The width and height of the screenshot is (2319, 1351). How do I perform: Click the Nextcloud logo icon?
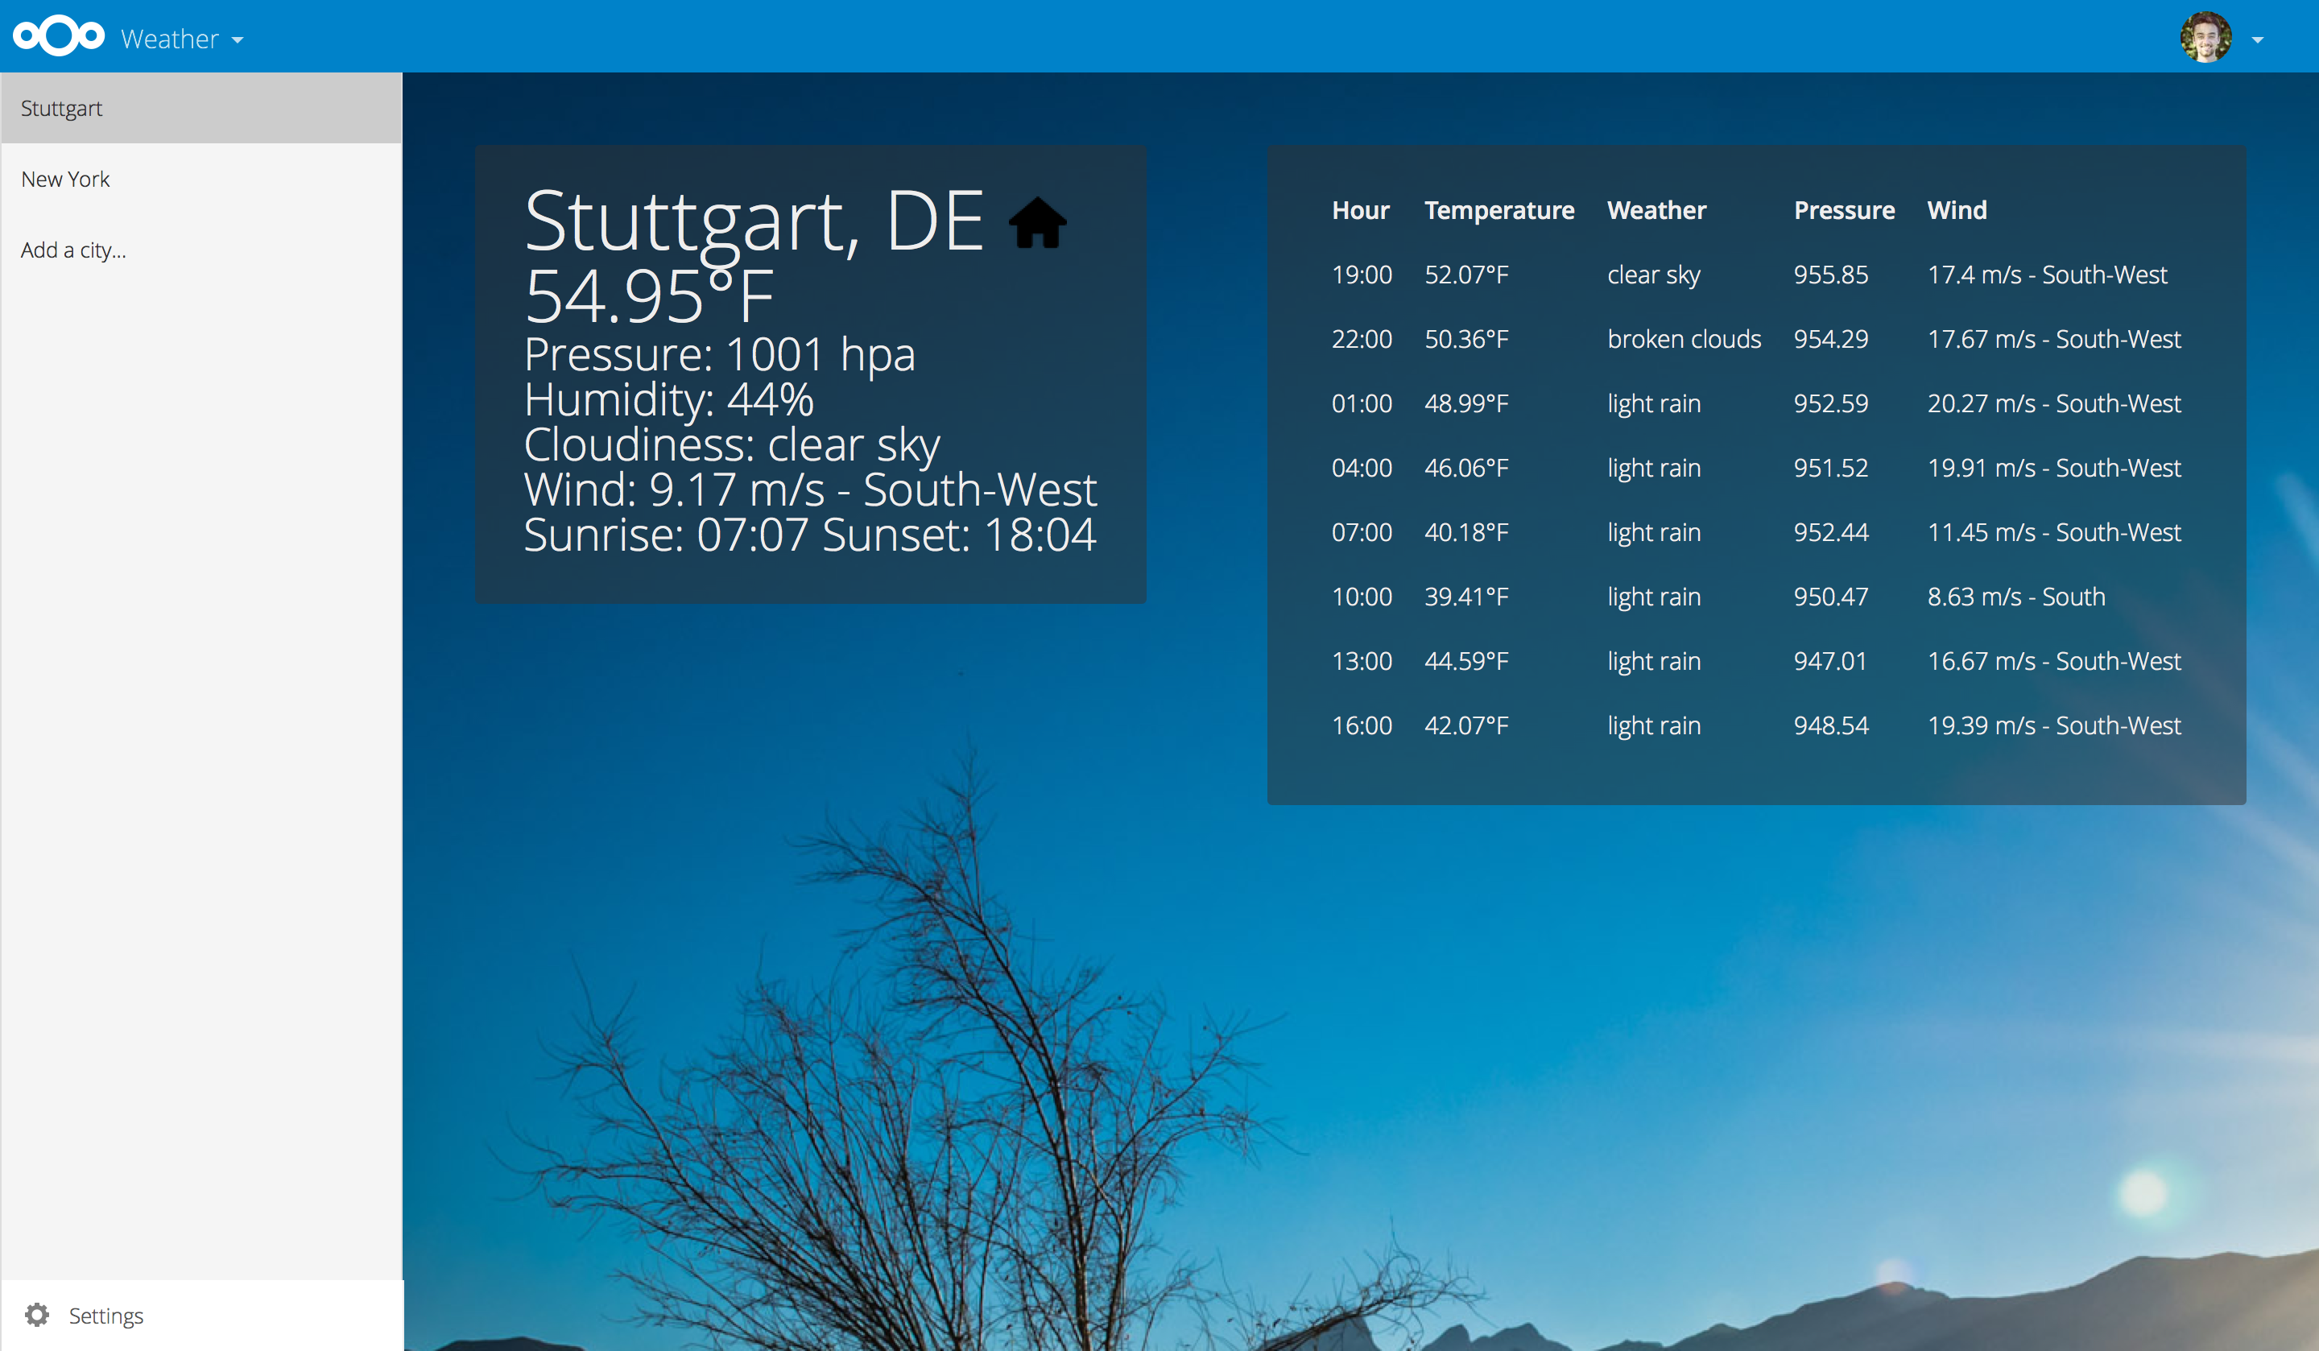[58, 36]
